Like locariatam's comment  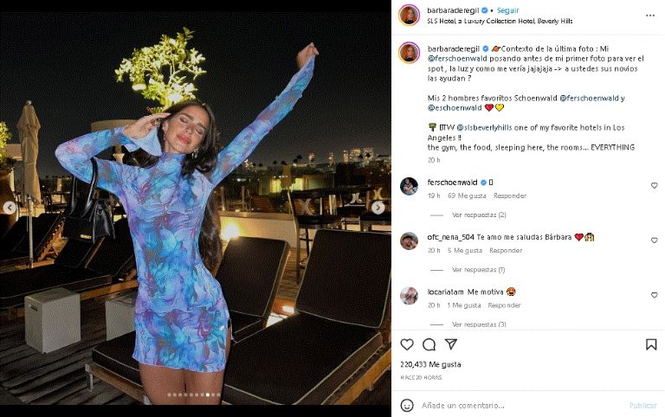[654, 294]
